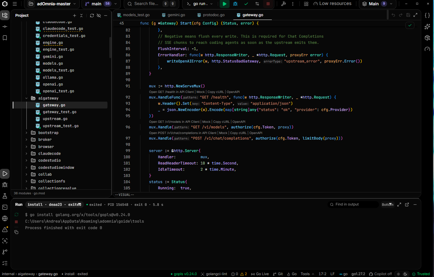Open the Git branch panel in the left sidebar
434x277 pixels.
pos(5,252)
